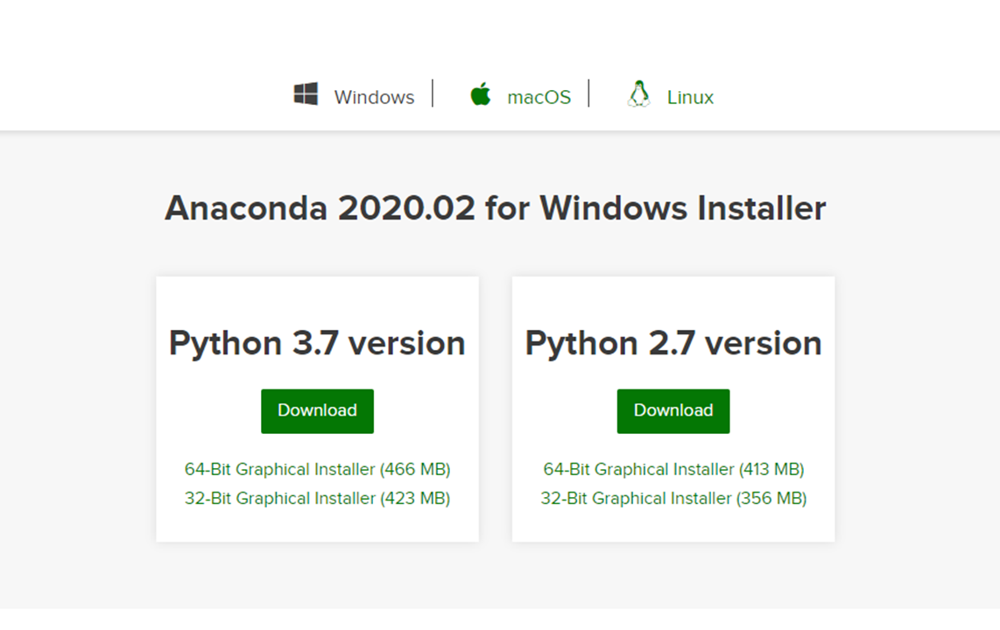Image resolution: width=1000 pixels, height=630 pixels.
Task: Open 64-Bit Graphical Installer (413 MB) link
Action: coord(673,470)
